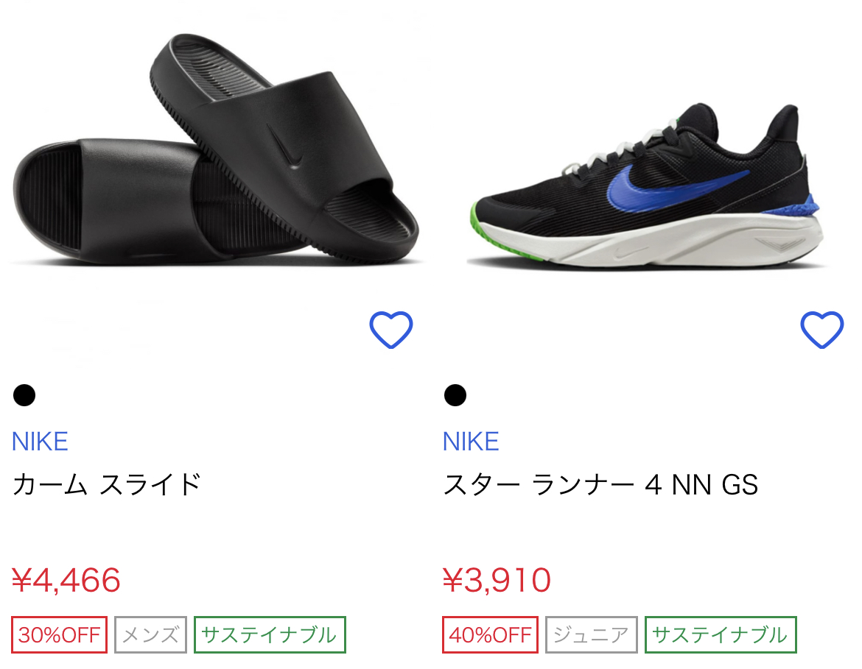Favorite the スター ランナー 4 NN GS sneaker
The height and width of the screenshot is (669, 862).
point(822,330)
